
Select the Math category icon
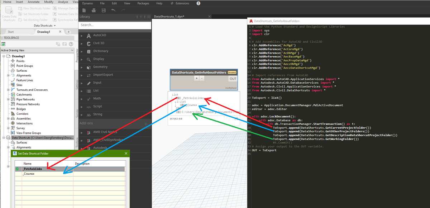click(x=89, y=99)
